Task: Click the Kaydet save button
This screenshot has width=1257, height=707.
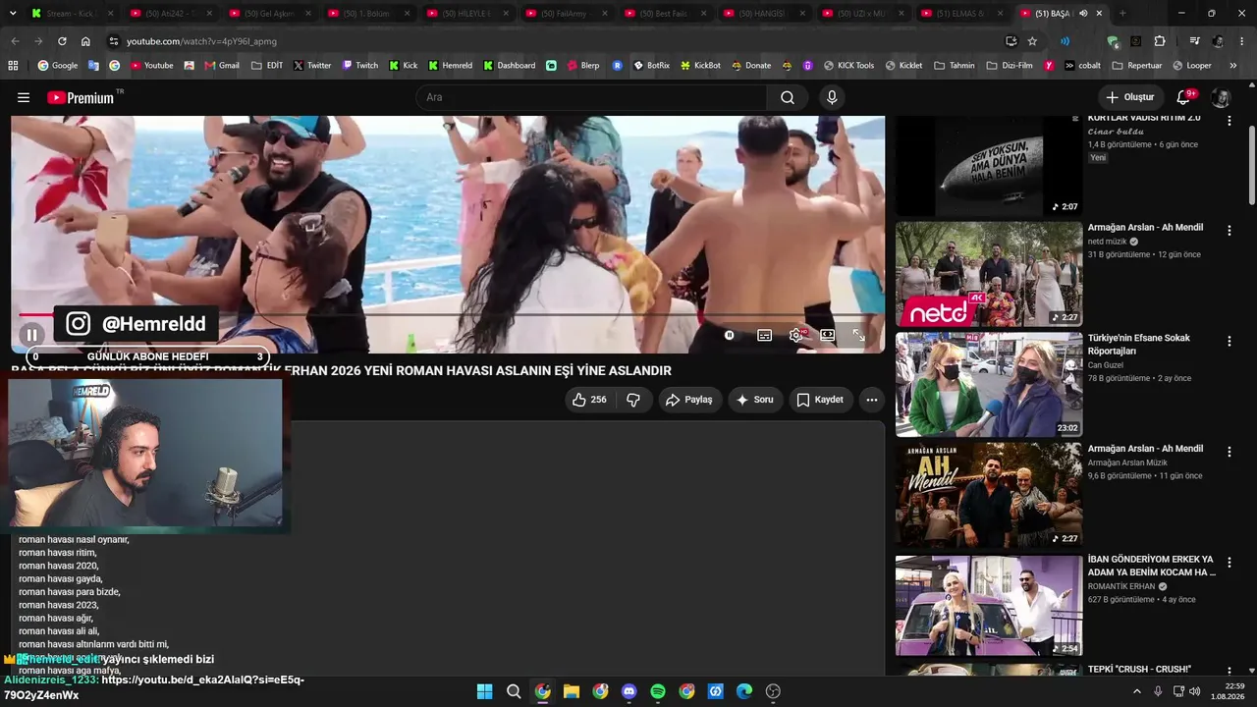Action: click(820, 400)
